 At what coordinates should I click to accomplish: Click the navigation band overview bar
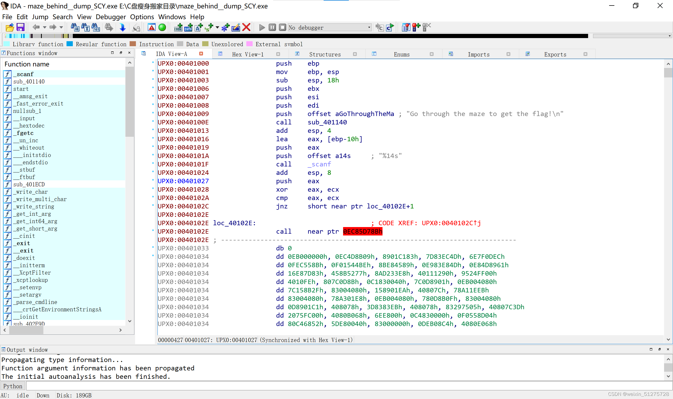[x=296, y=36]
